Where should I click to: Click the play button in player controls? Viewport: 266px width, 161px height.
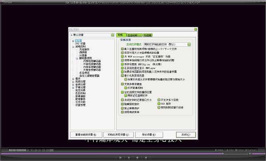129,157
